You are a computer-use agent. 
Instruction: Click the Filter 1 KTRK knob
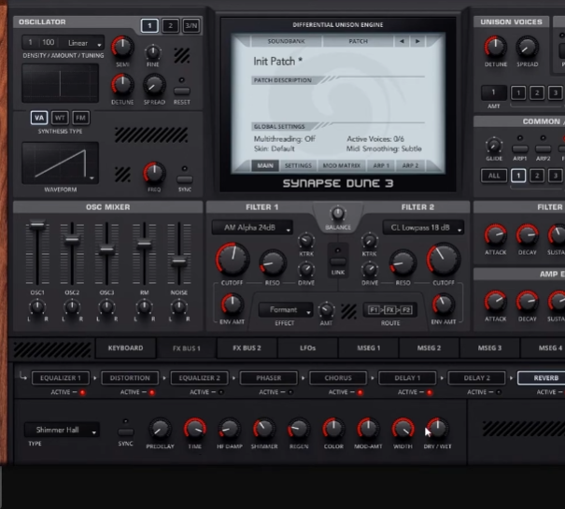(306, 240)
